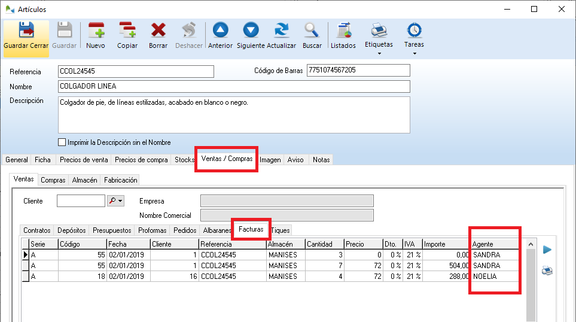Viewport: 576px width, 322px height.
Task: Sort grid by the Importe column header
Action: click(445, 244)
